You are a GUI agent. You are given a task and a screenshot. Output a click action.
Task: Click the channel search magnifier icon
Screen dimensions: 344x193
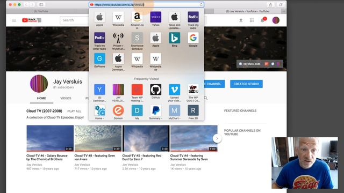(x=206, y=98)
